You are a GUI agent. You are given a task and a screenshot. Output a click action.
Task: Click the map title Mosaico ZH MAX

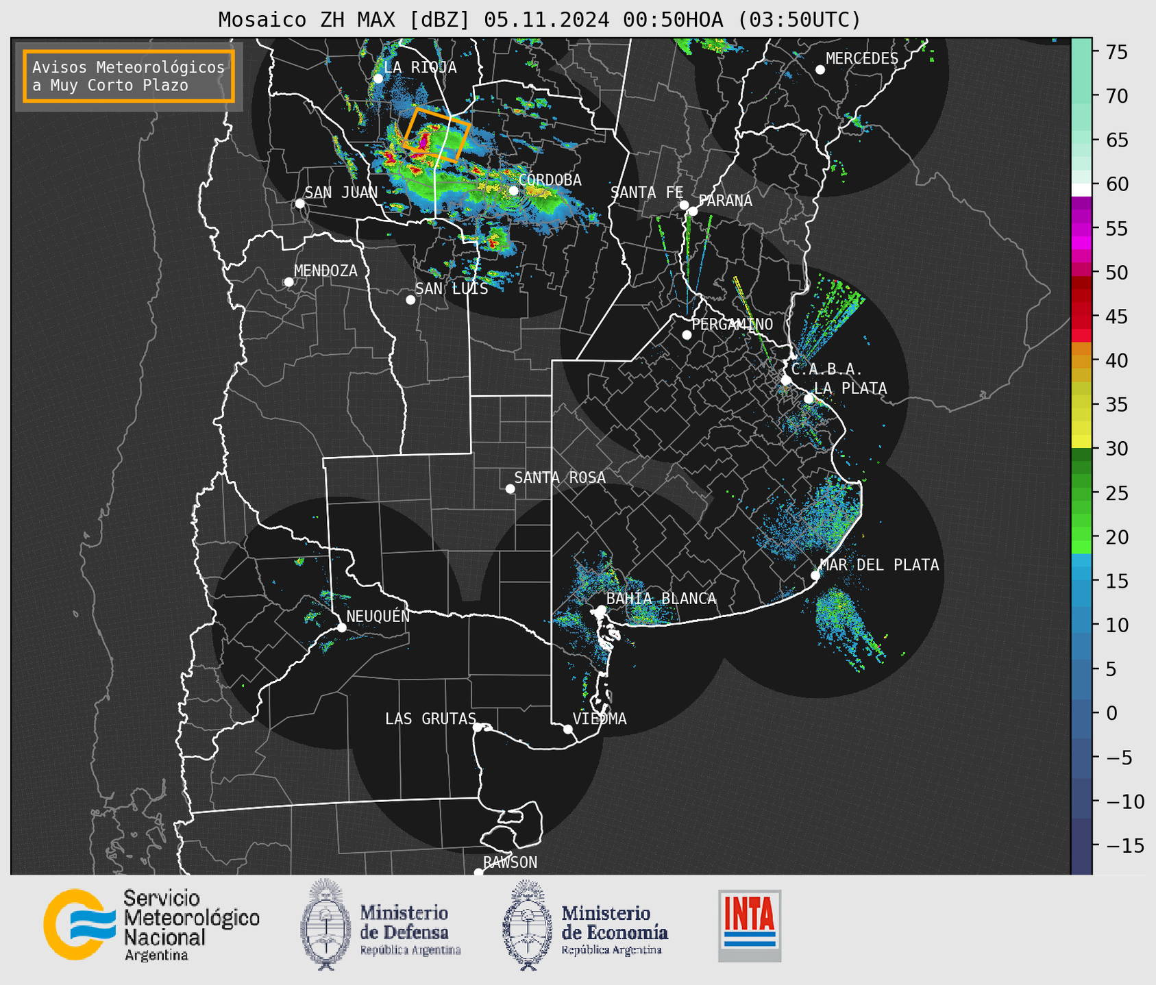(539, 20)
